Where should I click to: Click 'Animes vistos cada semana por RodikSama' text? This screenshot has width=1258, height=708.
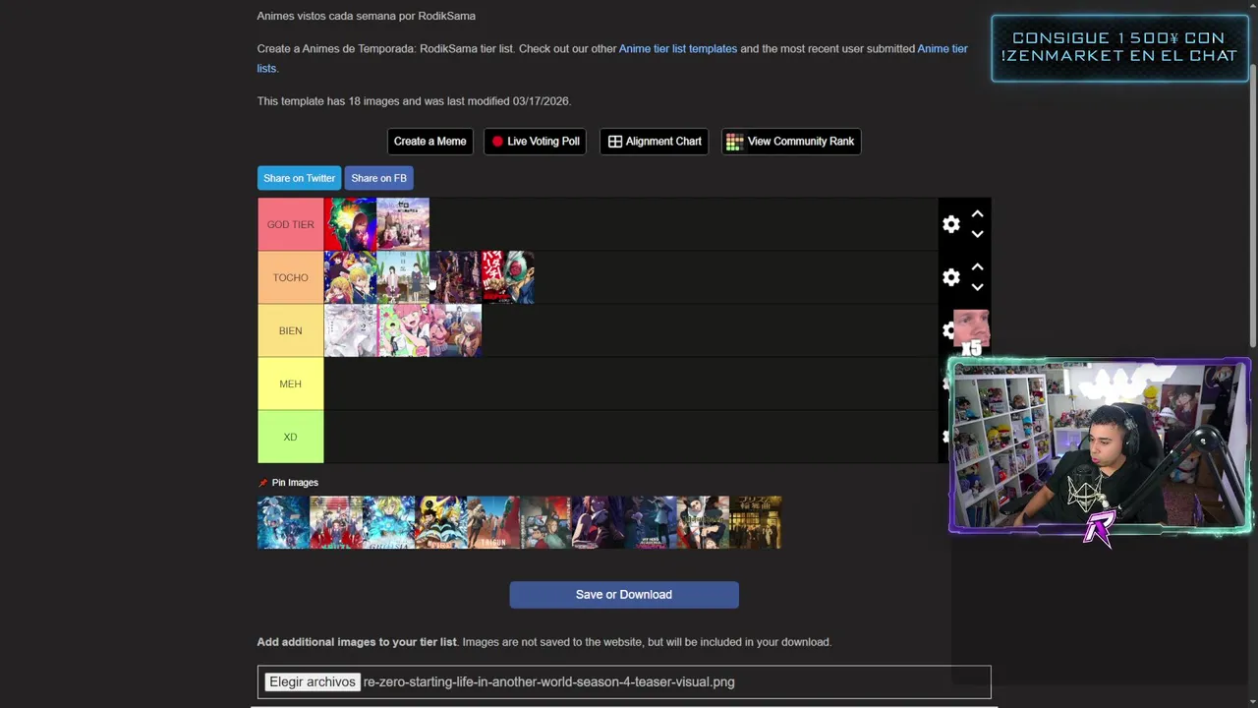coord(366,16)
